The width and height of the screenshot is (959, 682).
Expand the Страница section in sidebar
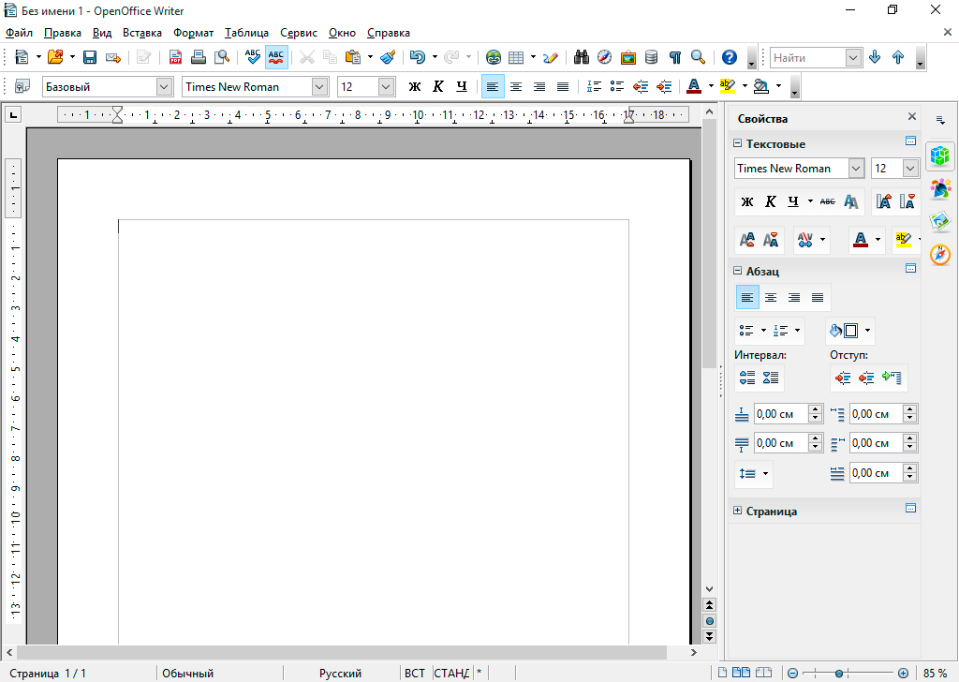[738, 511]
